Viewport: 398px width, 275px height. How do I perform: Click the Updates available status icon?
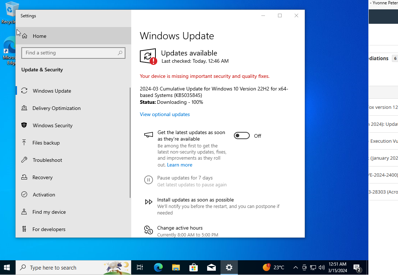point(148,57)
